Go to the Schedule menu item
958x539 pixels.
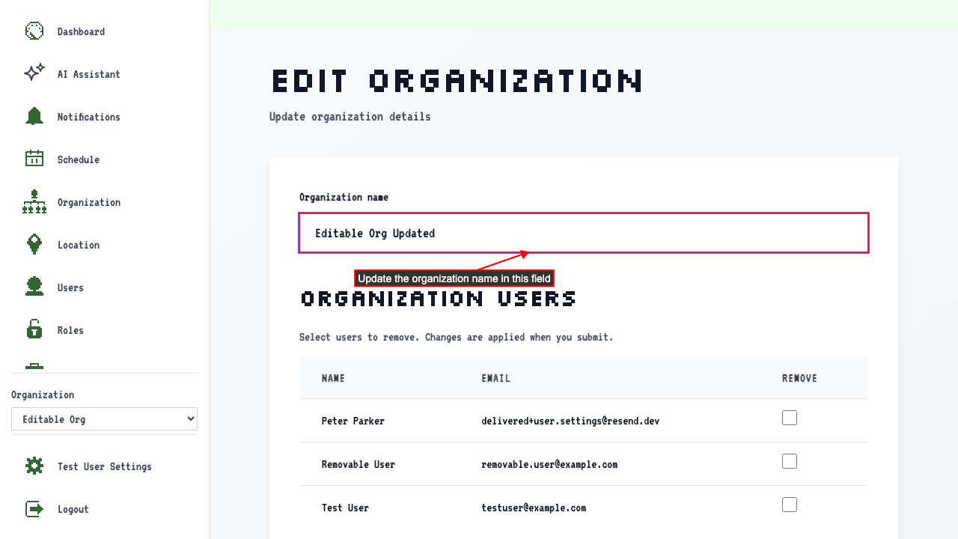pyautogui.click(x=79, y=159)
